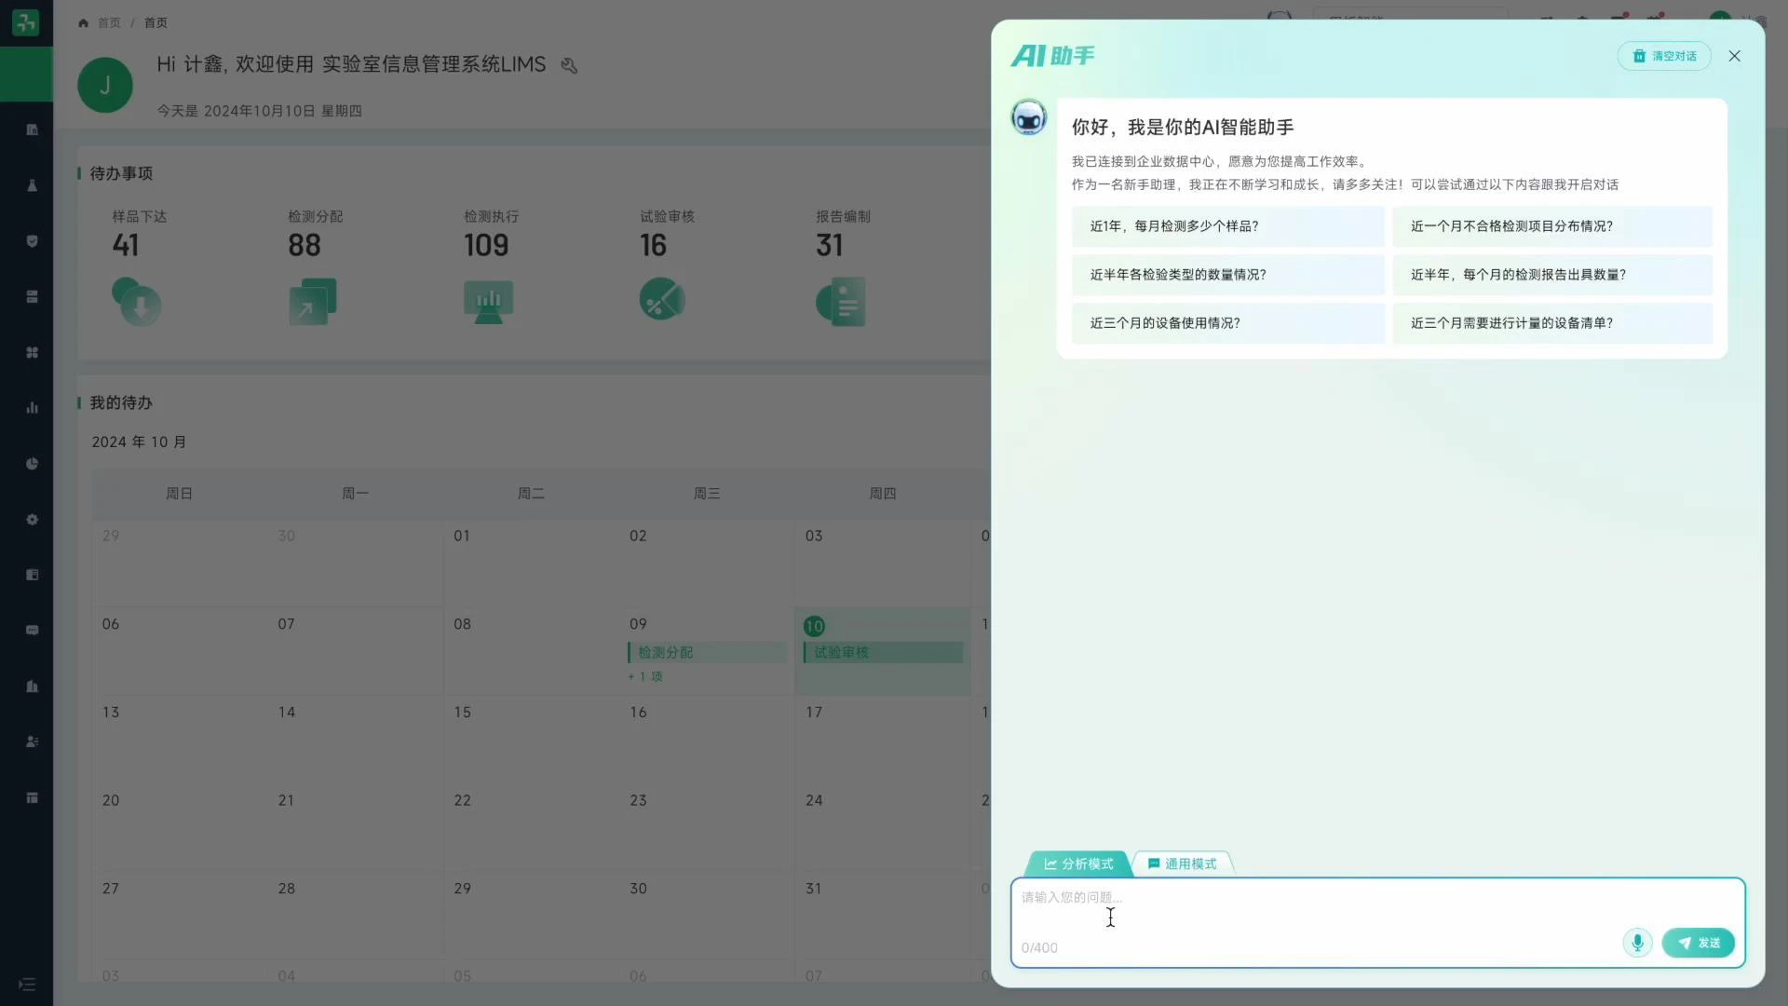Click the 发送 send button
This screenshot has height=1006, width=1788.
click(1698, 943)
